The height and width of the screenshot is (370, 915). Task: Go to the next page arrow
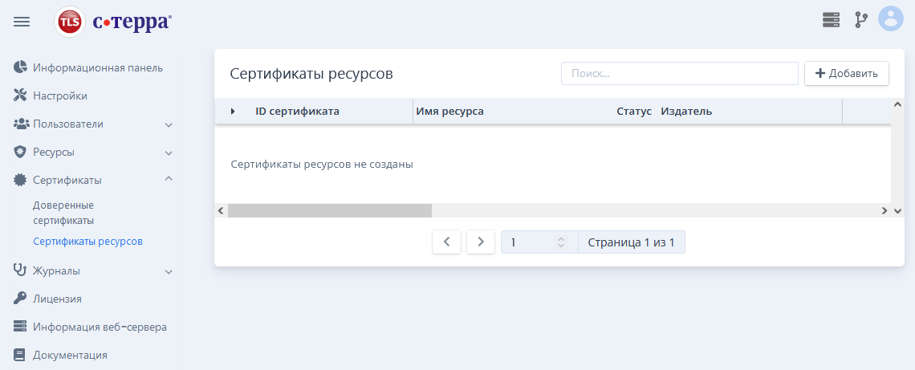(481, 242)
